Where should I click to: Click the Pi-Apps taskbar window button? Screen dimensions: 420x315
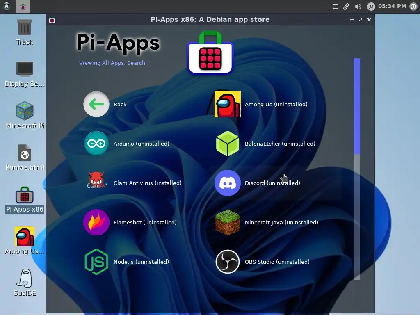[x=23, y=7]
